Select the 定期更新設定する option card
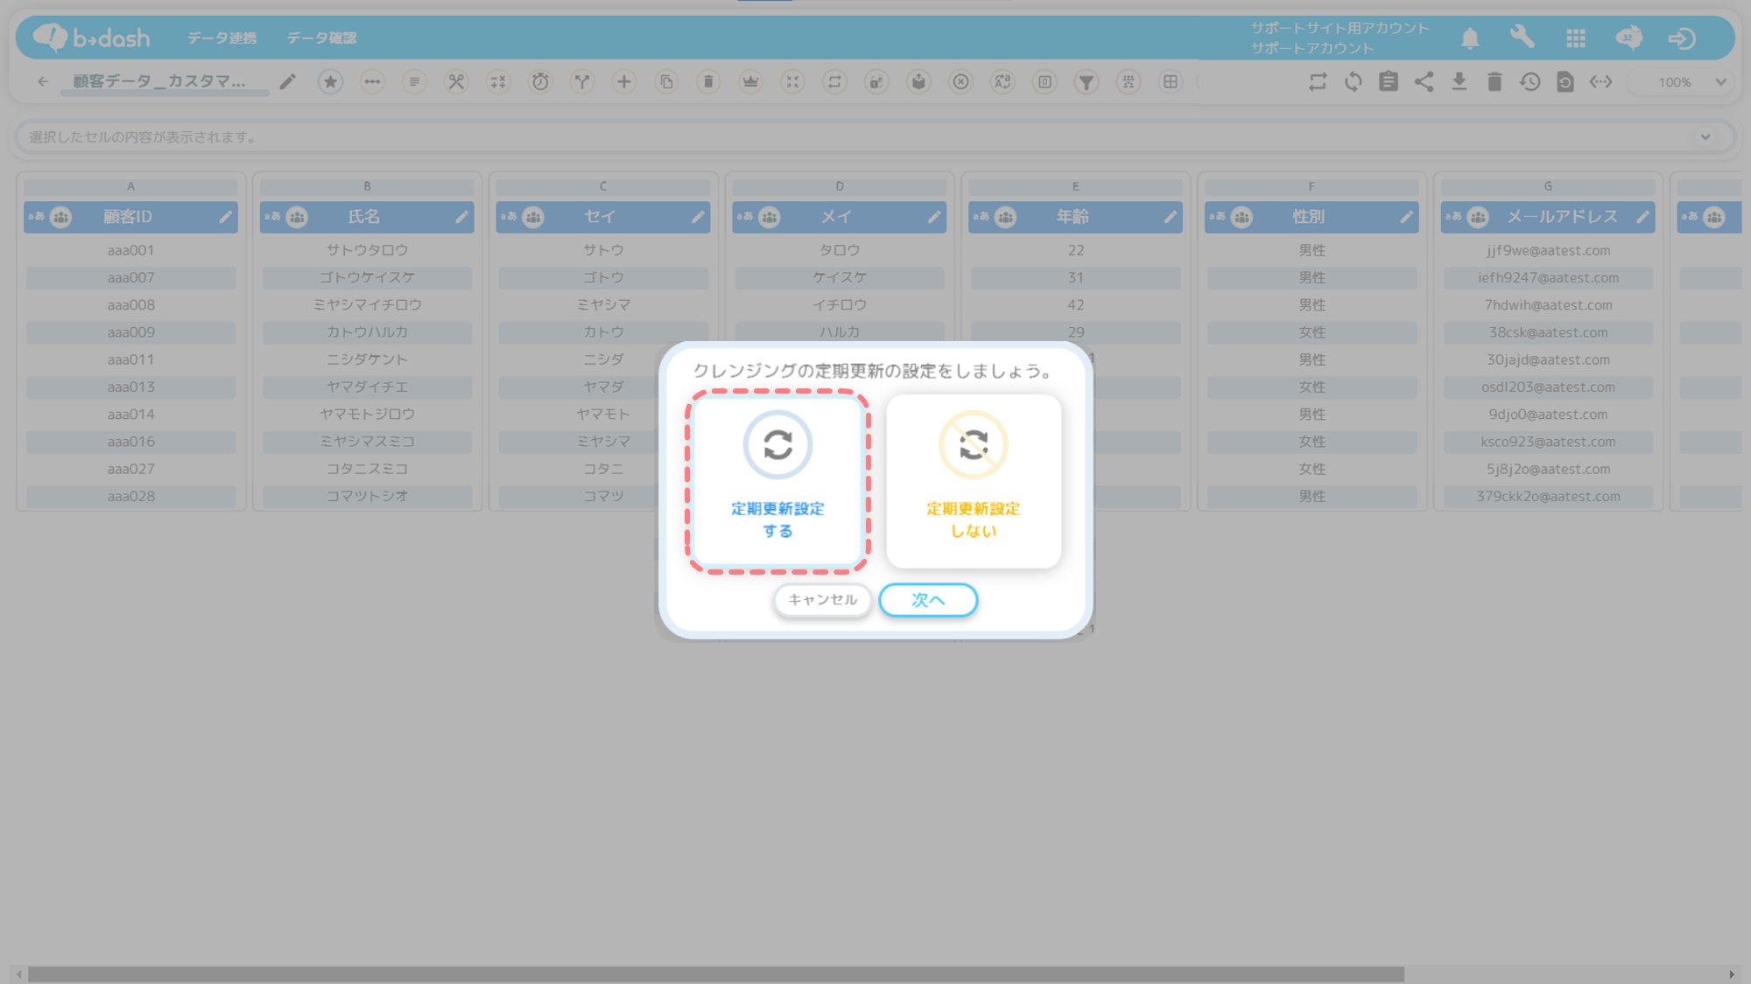 coord(777,481)
